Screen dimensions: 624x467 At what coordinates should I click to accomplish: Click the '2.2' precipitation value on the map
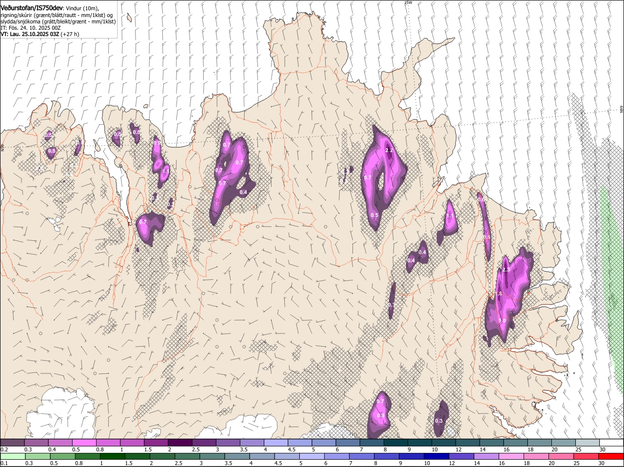pos(389,150)
